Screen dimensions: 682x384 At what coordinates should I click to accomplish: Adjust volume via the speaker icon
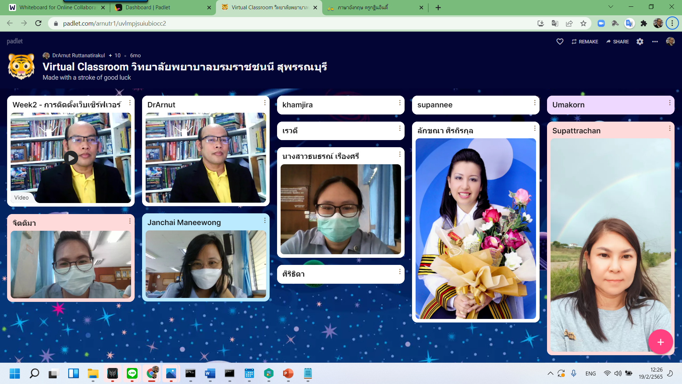coord(618,373)
